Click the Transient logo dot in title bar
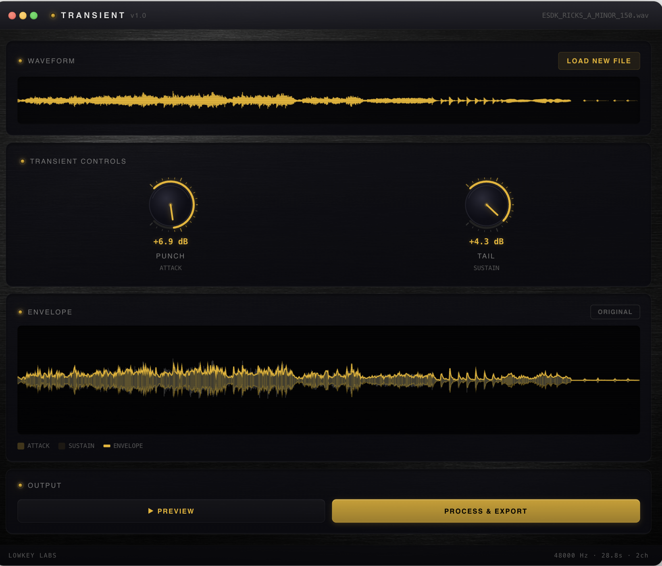This screenshot has height=566, width=662. [53, 15]
